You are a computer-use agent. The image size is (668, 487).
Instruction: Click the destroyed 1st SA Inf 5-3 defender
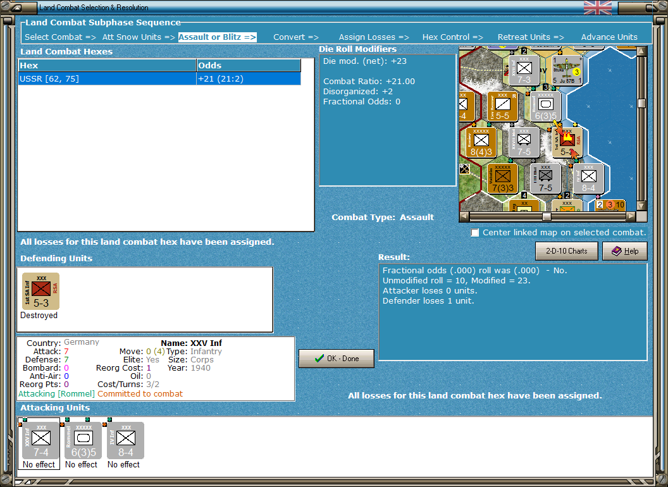tap(41, 291)
